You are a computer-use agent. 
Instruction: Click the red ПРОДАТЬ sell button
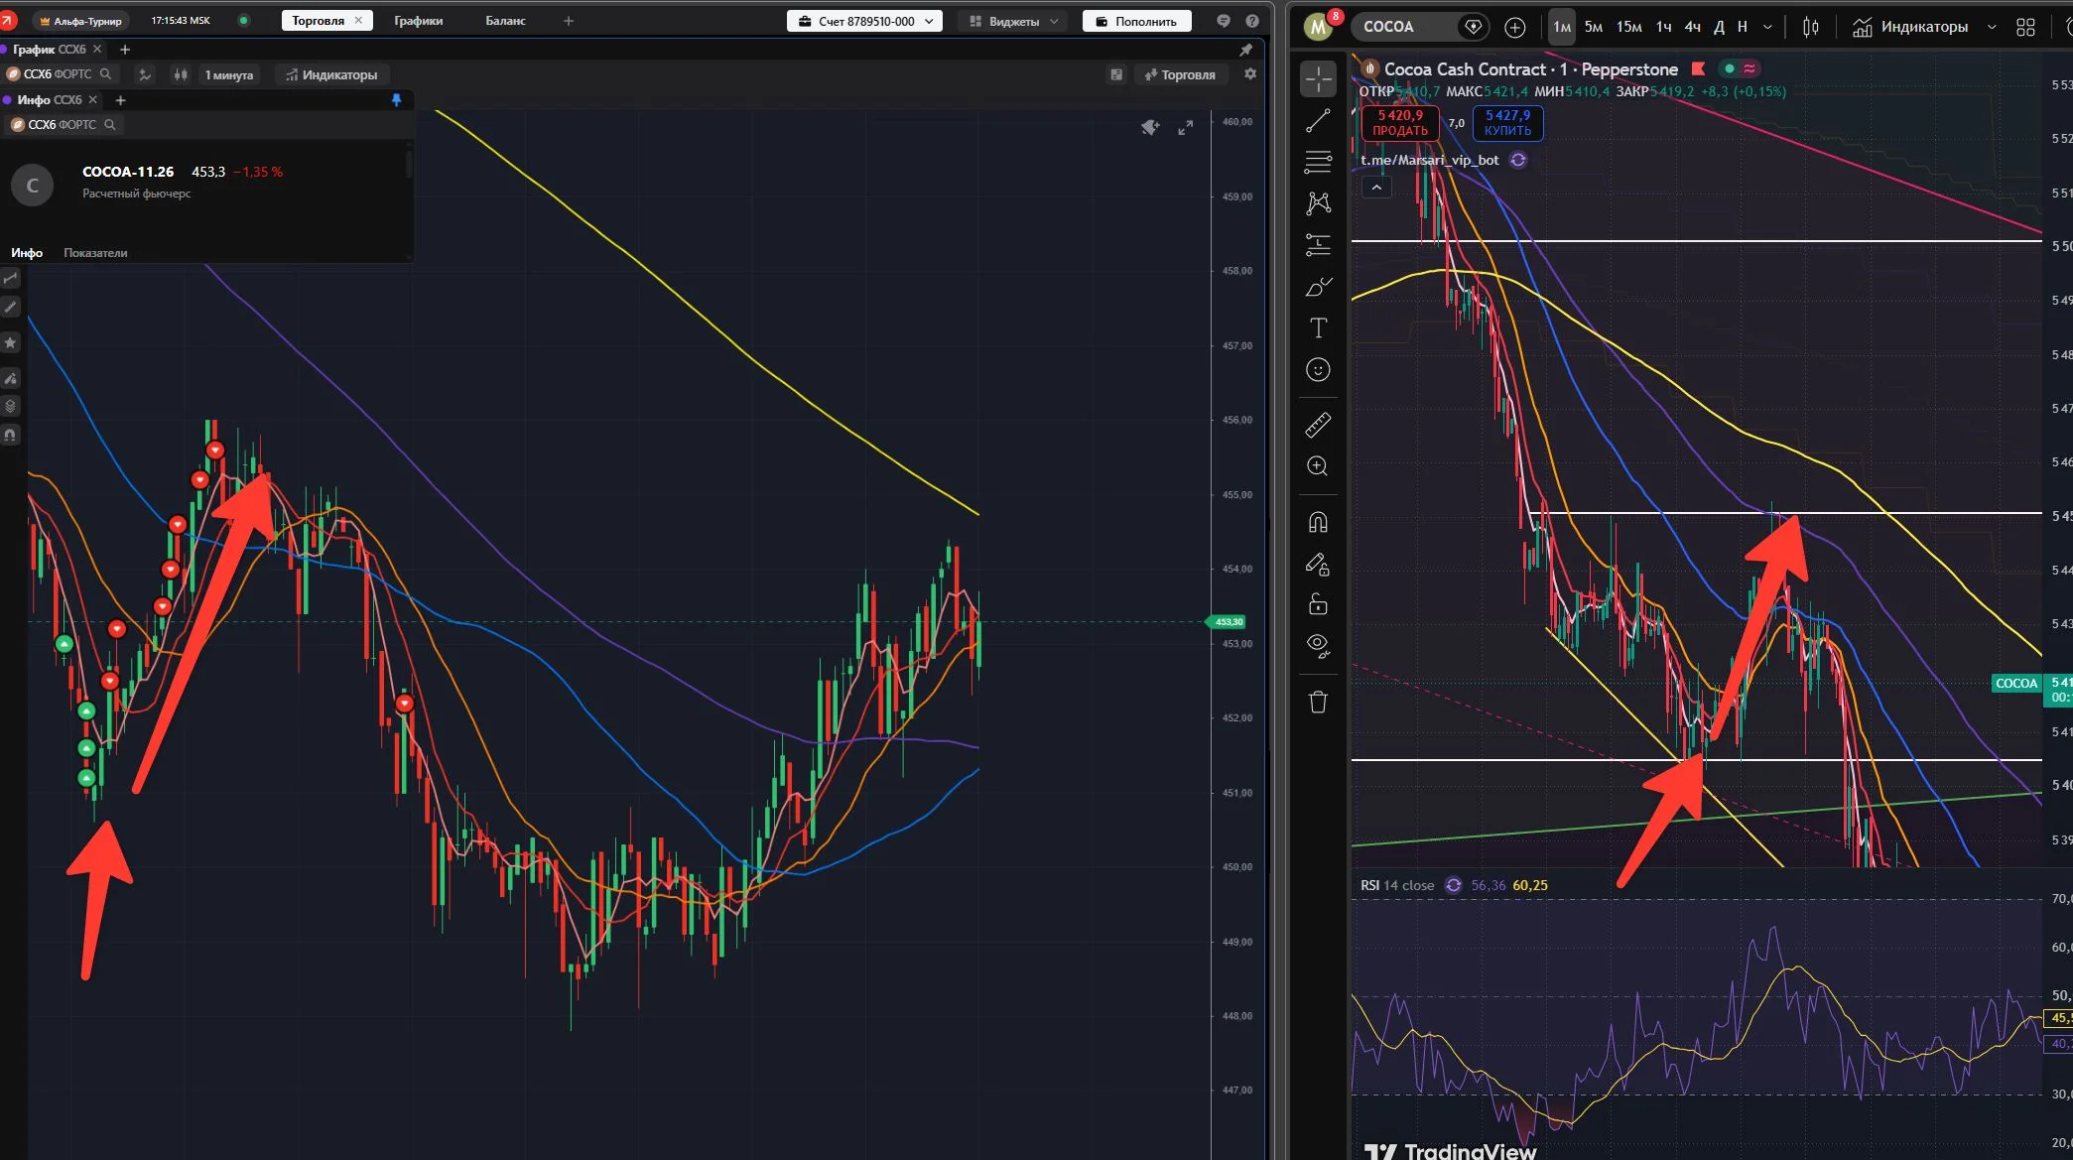click(x=1400, y=123)
